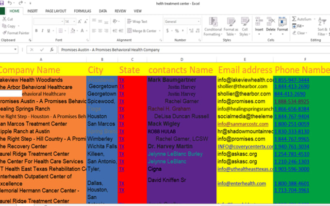The height and width of the screenshot is (206, 330).
Task: Click the Orientation icon
Action: click(x=115, y=21)
